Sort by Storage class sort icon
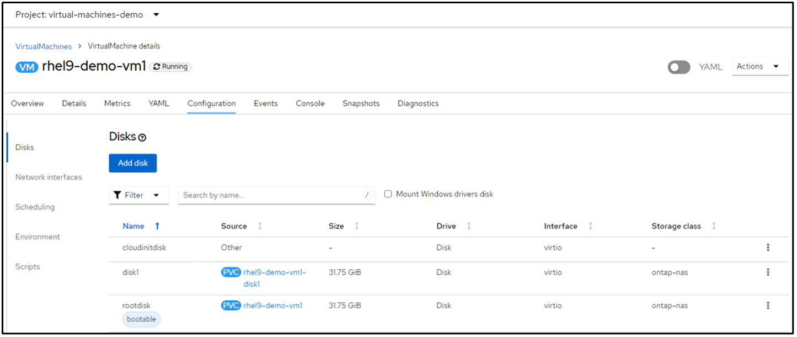 pos(714,226)
